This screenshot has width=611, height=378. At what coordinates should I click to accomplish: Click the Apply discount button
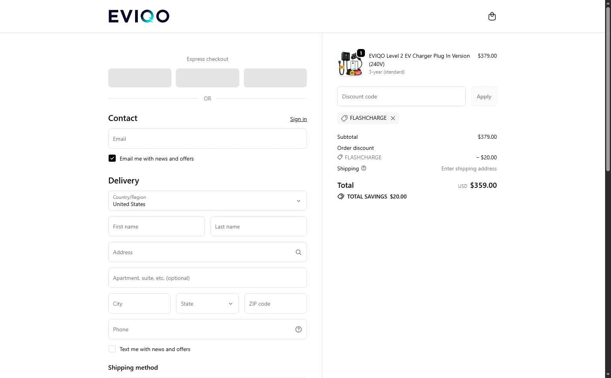coord(484,96)
